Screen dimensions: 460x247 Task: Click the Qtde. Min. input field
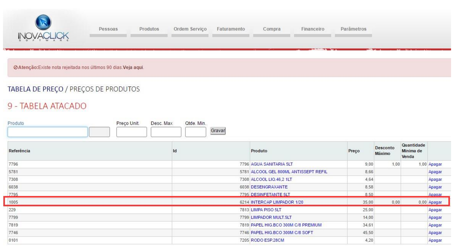[195, 132]
